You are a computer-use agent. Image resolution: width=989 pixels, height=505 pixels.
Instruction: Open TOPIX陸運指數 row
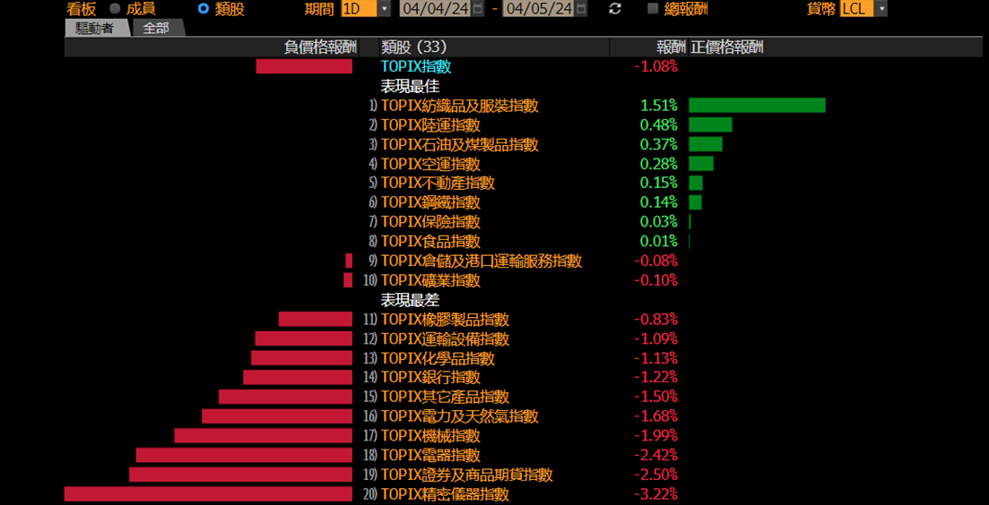430,125
